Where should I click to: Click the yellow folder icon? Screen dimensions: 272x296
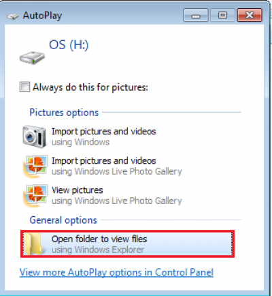click(33, 244)
